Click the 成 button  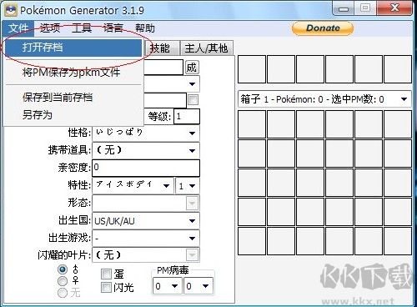(x=191, y=68)
